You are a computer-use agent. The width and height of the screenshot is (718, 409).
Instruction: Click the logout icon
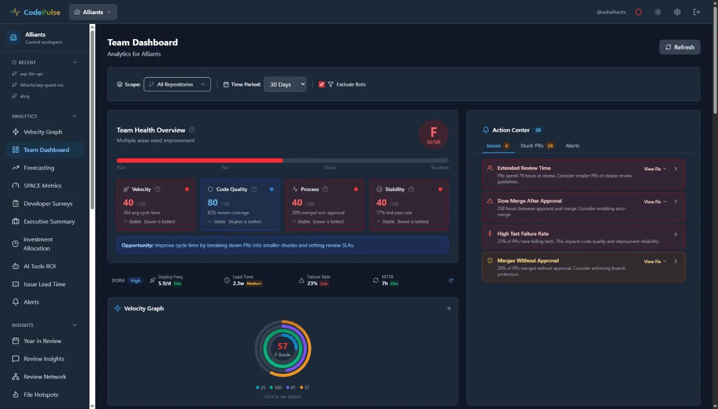(x=696, y=12)
